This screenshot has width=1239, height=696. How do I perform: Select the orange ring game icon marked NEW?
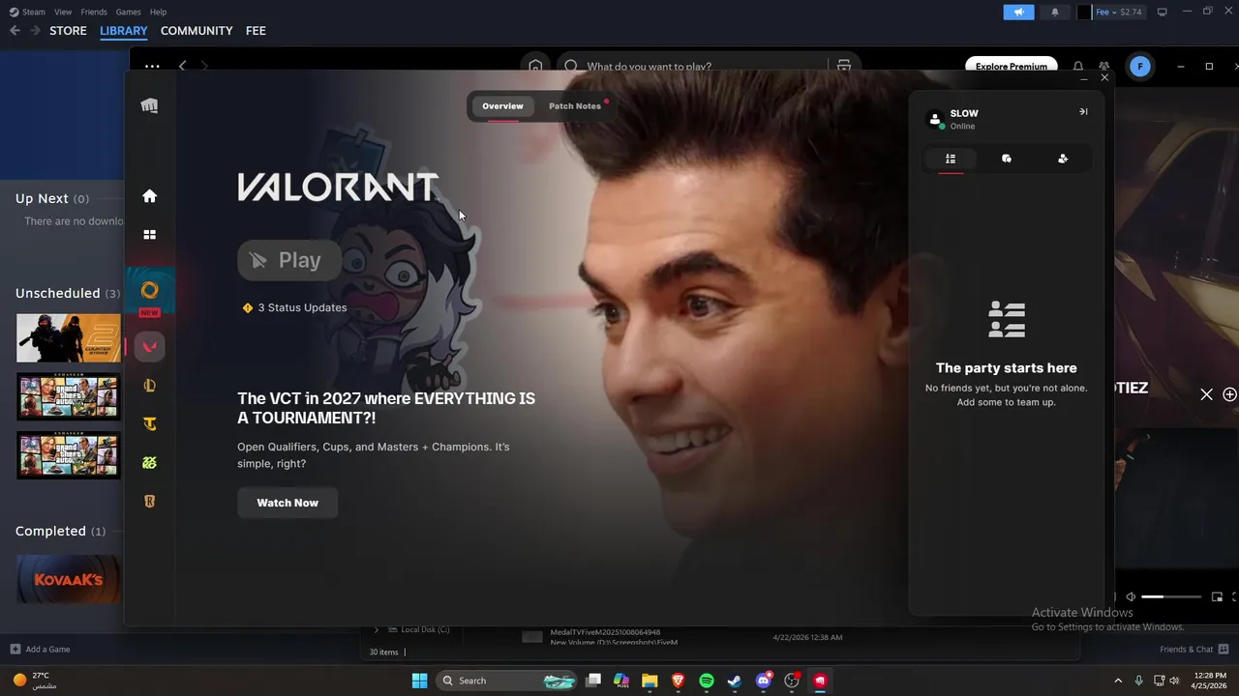click(149, 291)
